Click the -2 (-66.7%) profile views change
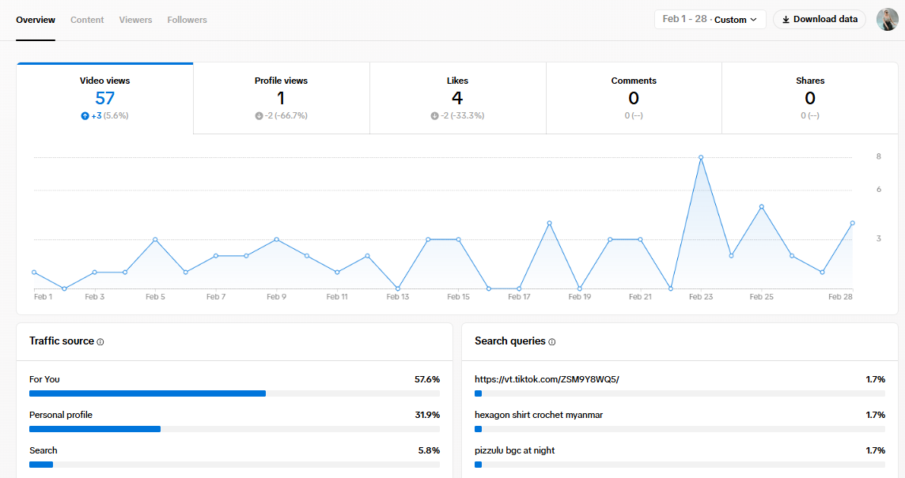905x478 pixels. (286, 116)
